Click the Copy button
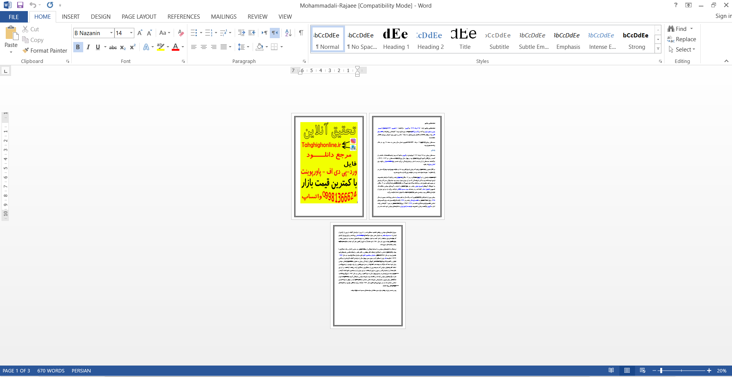This screenshot has width=732, height=377. coord(33,40)
